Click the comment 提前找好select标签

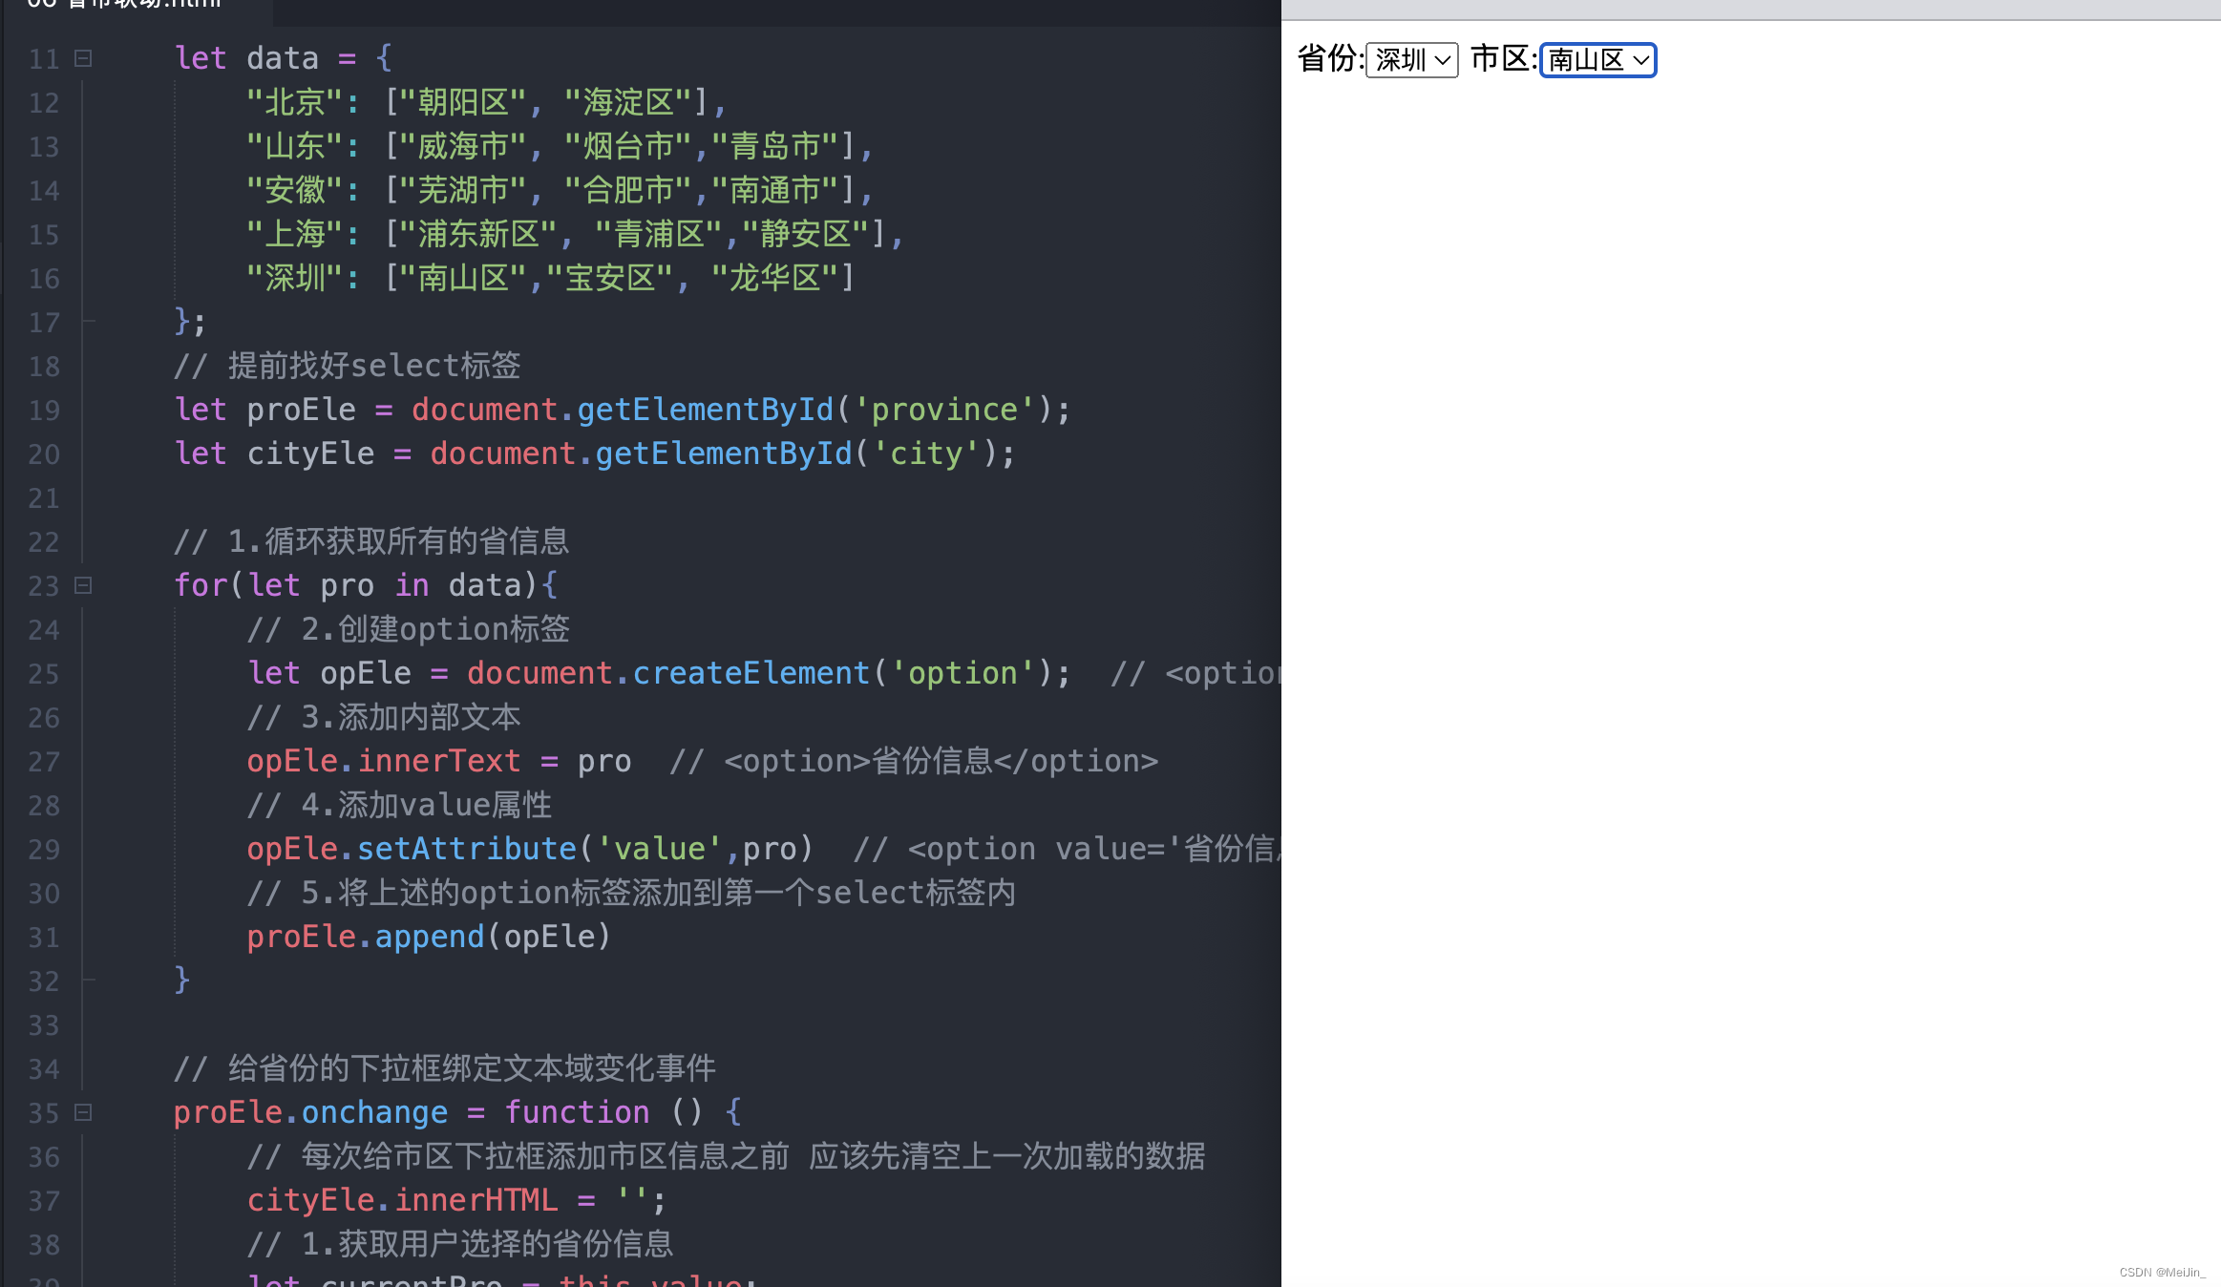[347, 366]
